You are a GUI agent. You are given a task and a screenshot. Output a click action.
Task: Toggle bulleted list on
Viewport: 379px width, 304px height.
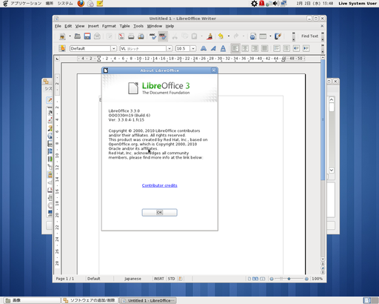tap(286, 48)
